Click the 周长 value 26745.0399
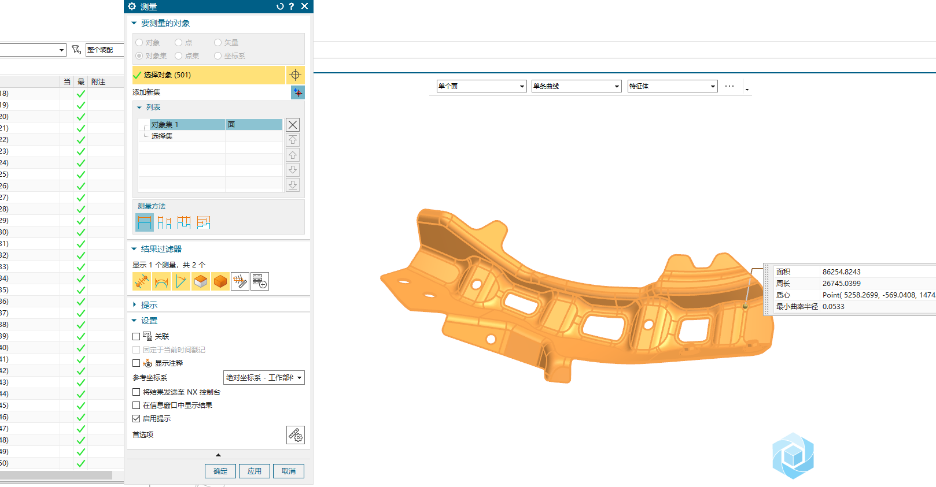 click(842, 284)
